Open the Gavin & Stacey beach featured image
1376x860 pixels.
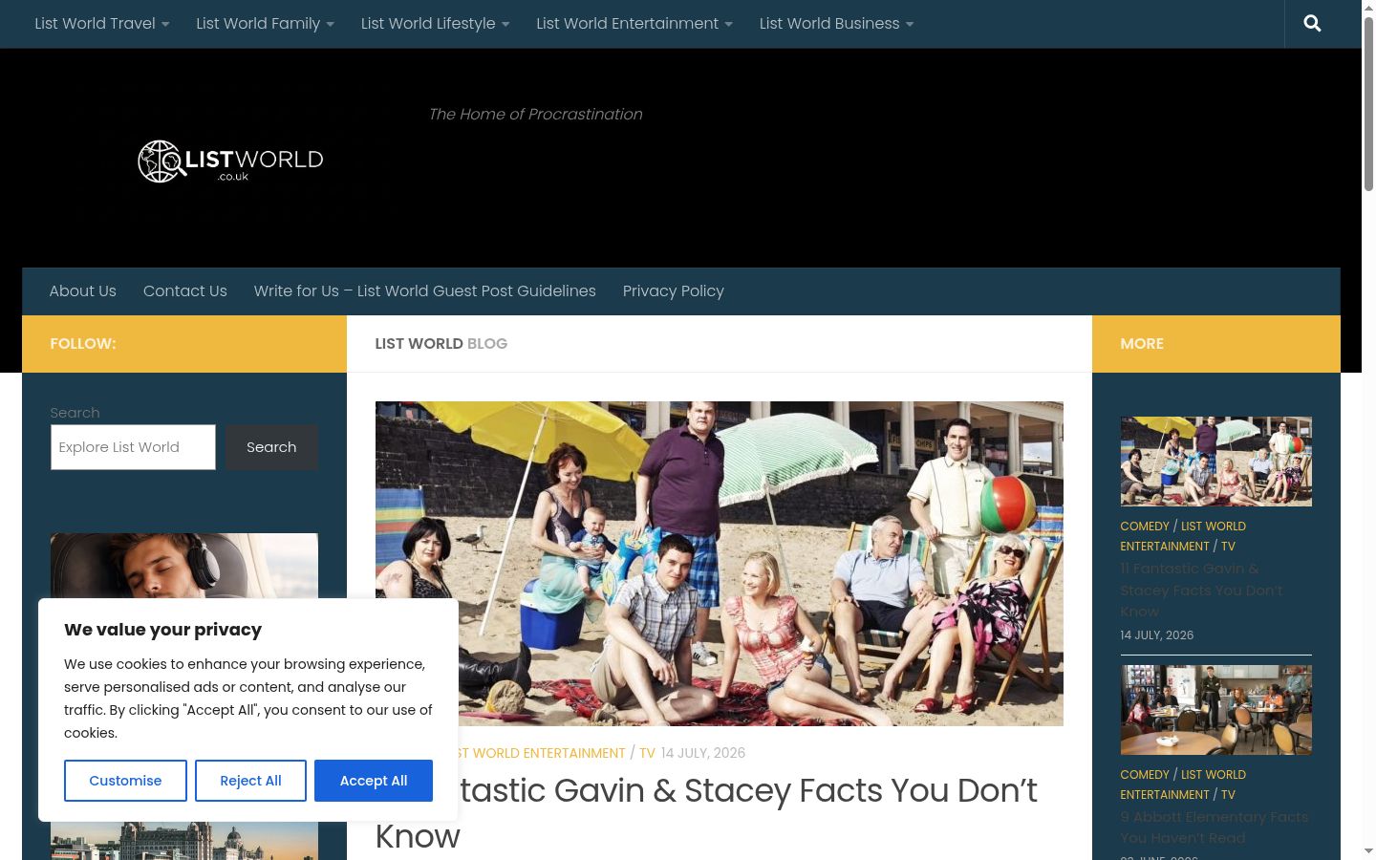720,564
